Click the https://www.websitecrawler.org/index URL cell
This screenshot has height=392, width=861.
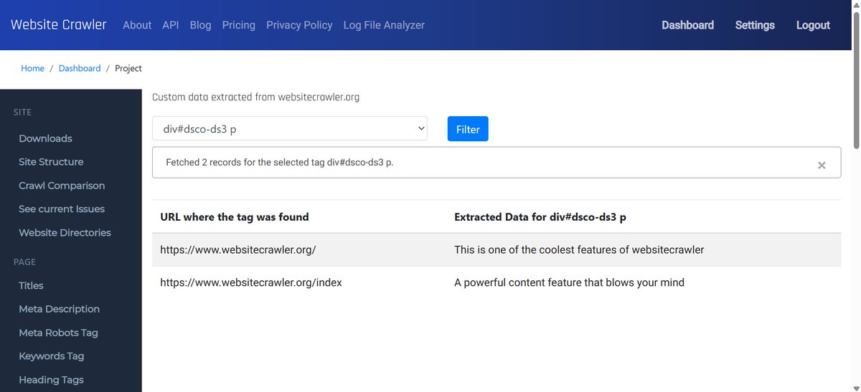[251, 282]
